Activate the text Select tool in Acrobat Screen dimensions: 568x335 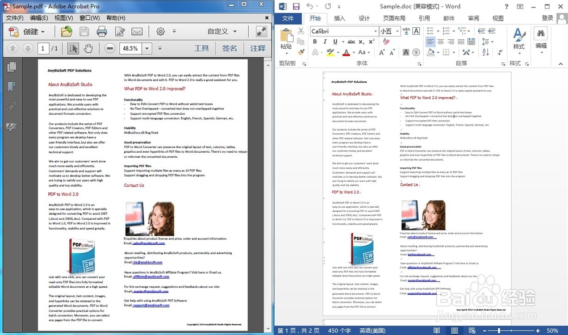73,48
